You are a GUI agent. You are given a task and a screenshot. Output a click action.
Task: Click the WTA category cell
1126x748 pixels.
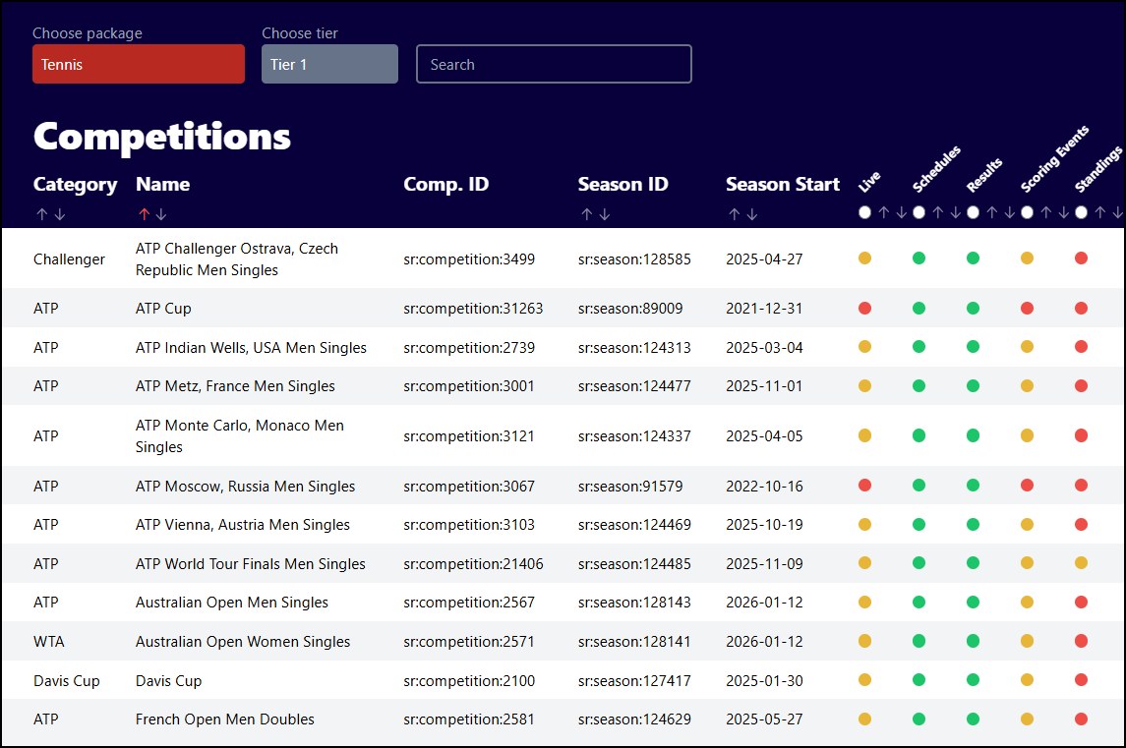[x=49, y=642]
